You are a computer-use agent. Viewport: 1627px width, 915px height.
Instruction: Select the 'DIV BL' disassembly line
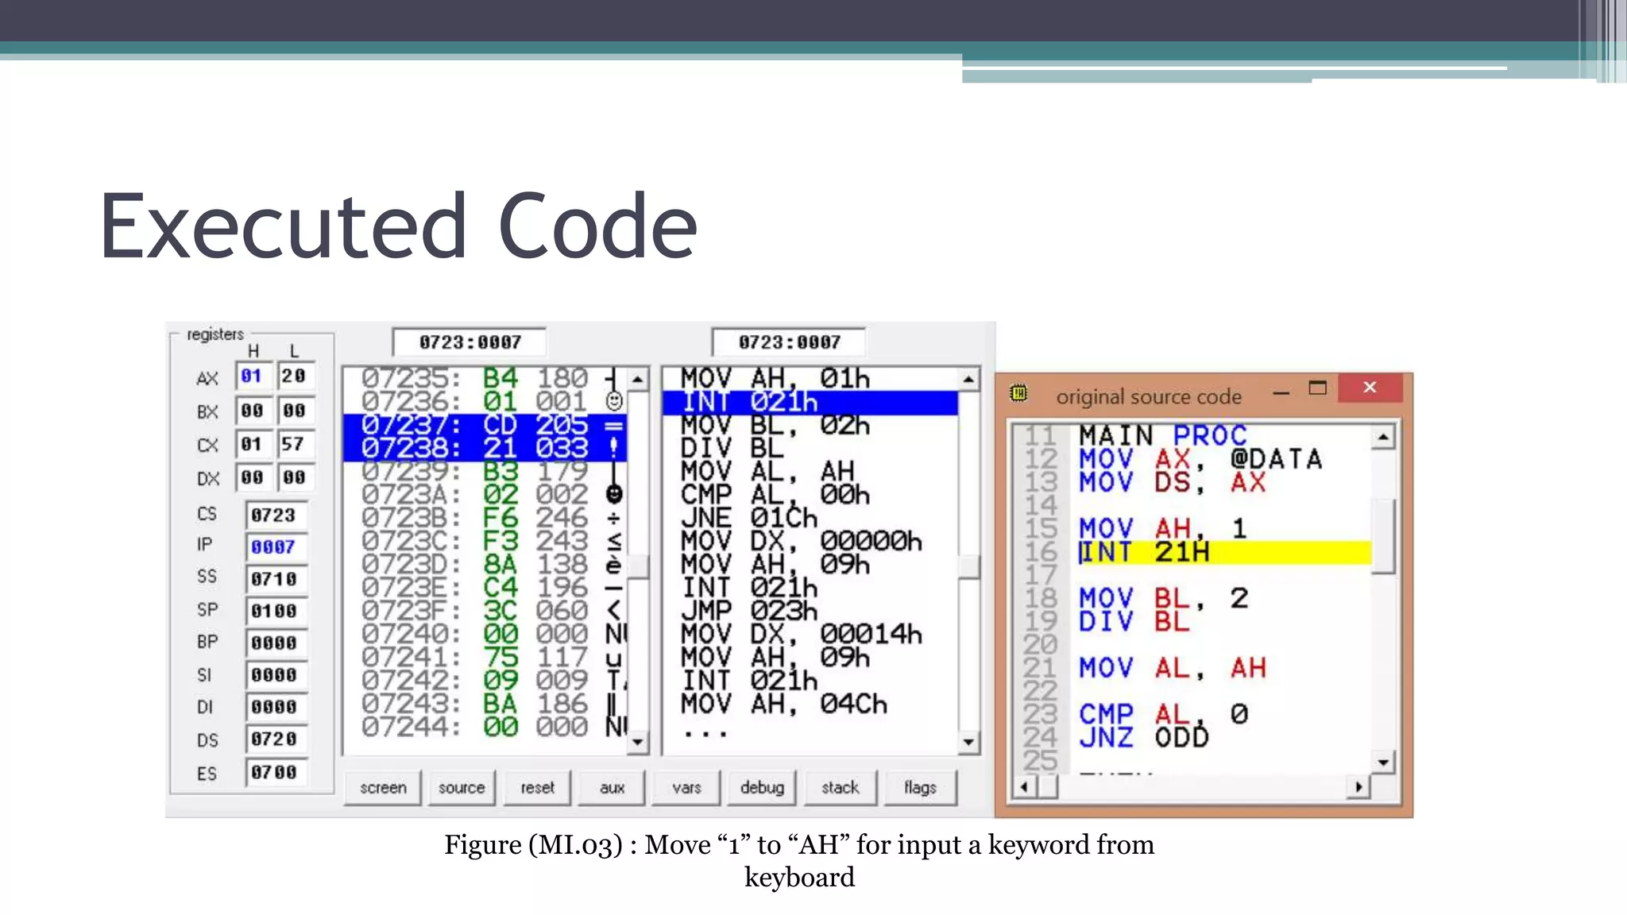click(x=810, y=448)
